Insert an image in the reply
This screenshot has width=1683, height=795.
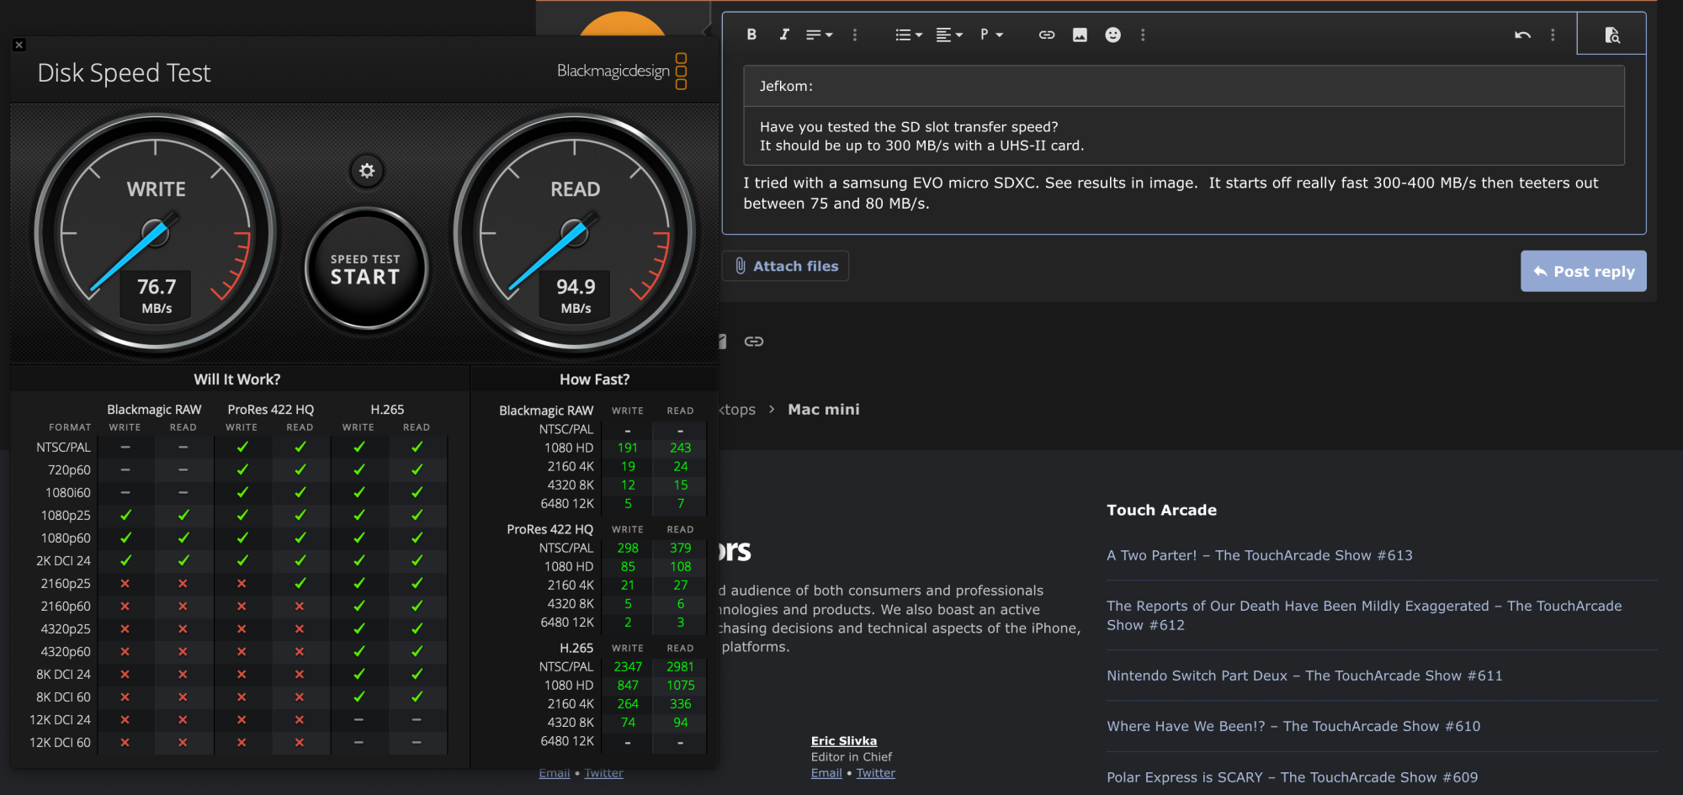pos(1080,34)
